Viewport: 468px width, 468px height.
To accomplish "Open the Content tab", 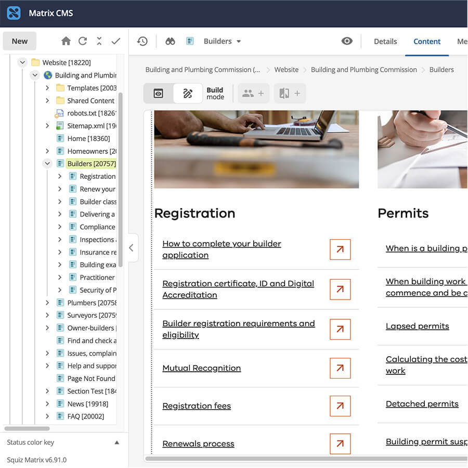I will click(x=427, y=42).
